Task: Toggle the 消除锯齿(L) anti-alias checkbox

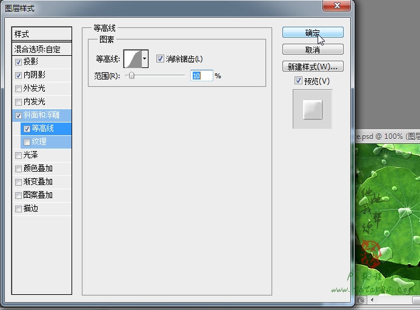Action: click(160, 59)
